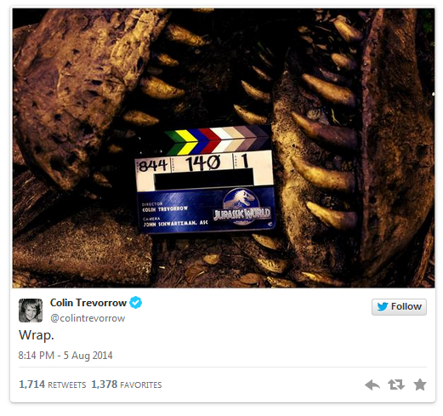Click the blue verified badge next to Colin Trevorrow

click(x=135, y=303)
